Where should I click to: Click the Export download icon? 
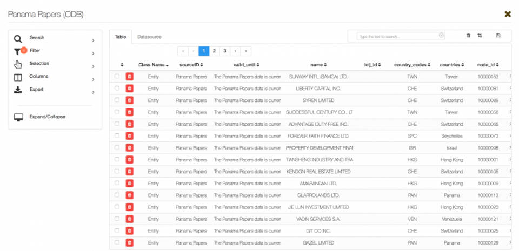[x=18, y=90]
